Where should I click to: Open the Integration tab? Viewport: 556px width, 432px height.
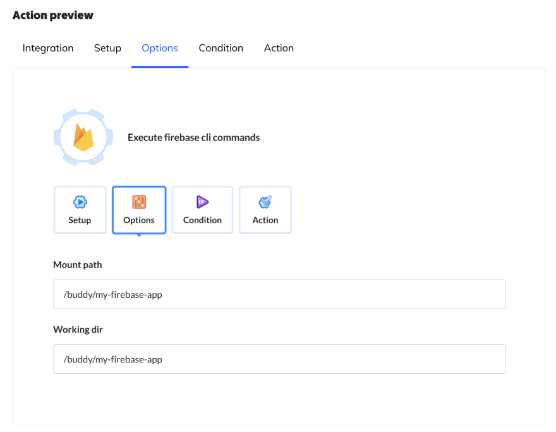tap(48, 48)
